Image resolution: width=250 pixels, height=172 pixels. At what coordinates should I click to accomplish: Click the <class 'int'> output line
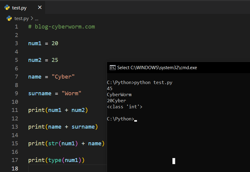[125, 107]
